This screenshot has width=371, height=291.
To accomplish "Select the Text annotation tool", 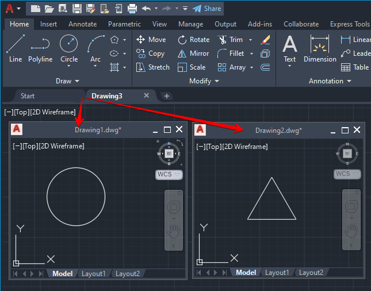I will click(289, 48).
